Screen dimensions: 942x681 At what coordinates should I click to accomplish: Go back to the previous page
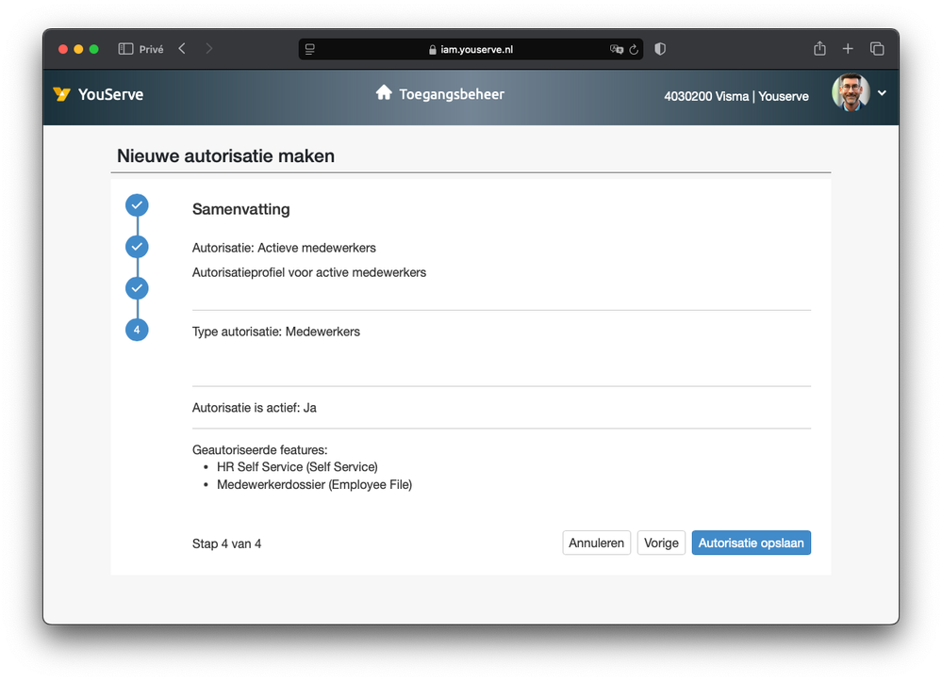(182, 49)
